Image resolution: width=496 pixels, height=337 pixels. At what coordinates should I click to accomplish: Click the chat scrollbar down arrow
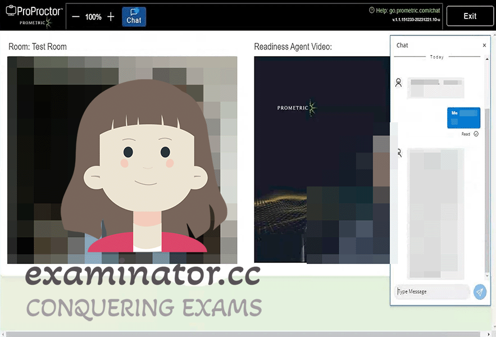point(487,276)
